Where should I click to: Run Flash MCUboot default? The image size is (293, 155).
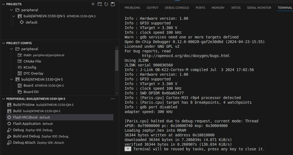tap(60, 117)
